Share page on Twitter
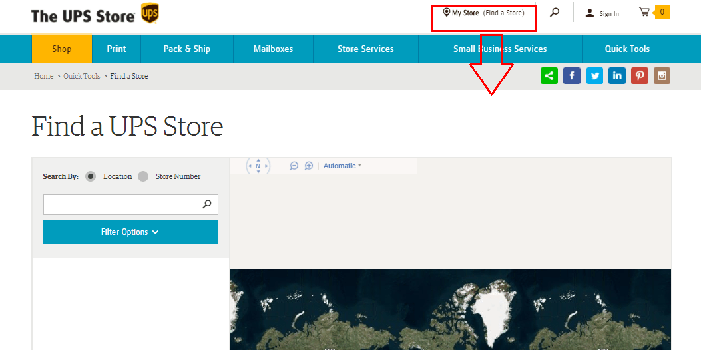 [595, 75]
